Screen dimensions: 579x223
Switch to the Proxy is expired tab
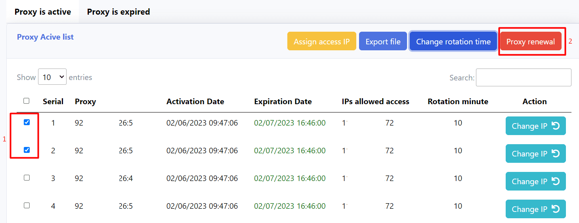(118, 12)
